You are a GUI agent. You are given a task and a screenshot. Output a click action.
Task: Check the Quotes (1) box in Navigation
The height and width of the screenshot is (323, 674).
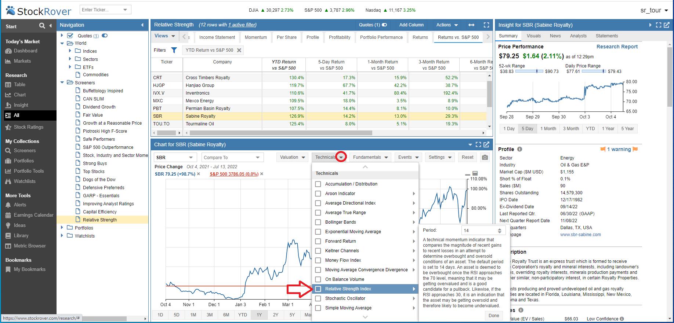point(70,36)
